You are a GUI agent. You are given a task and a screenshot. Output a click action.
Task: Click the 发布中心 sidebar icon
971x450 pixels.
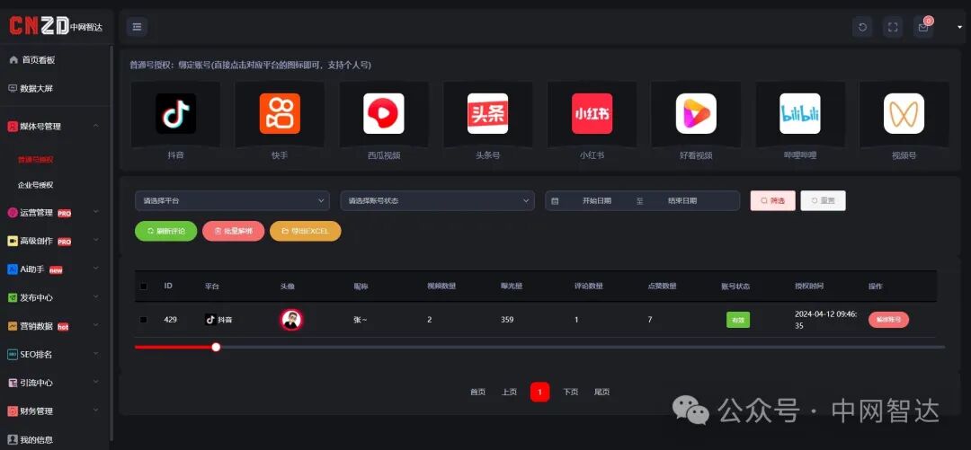[x=13, y=297]
